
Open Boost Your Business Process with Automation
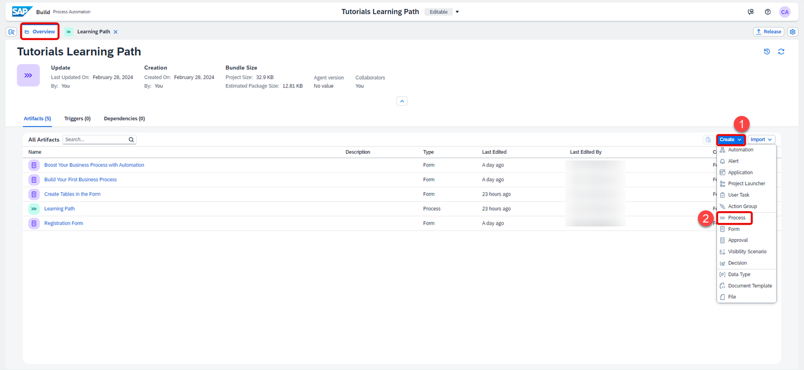pos(94,165)
